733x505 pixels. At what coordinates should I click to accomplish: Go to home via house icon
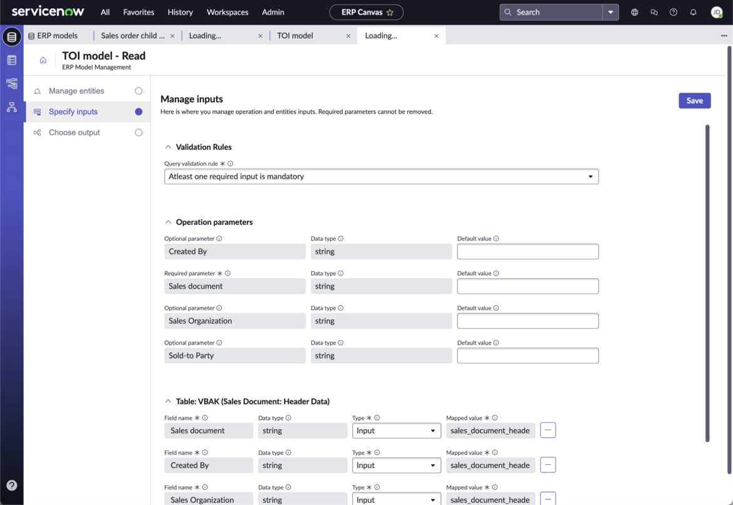tap(43, 60)
